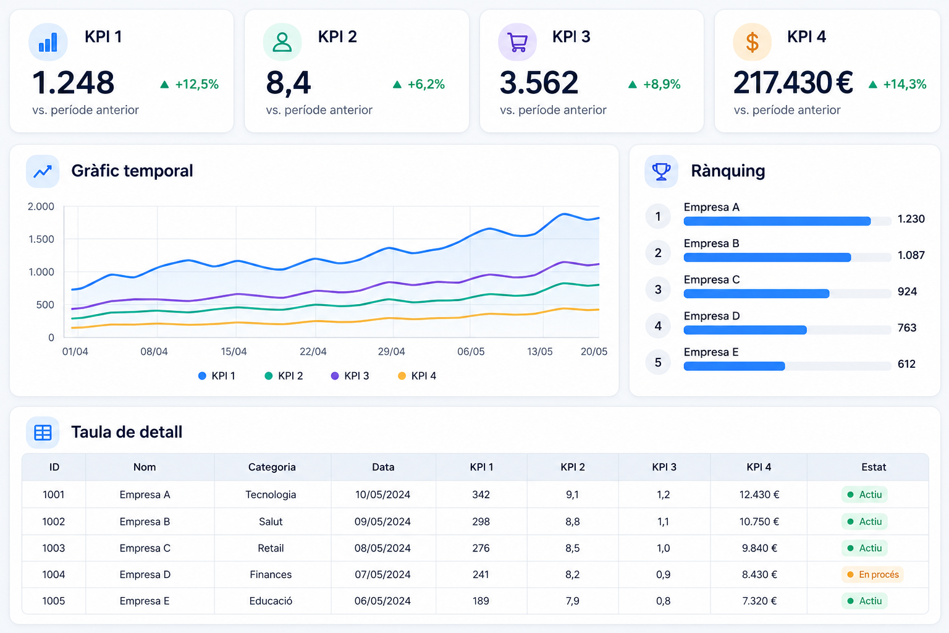Screen dimensions: 949x633
Task: Sort table by the Data column header
Action: (383, 467)
